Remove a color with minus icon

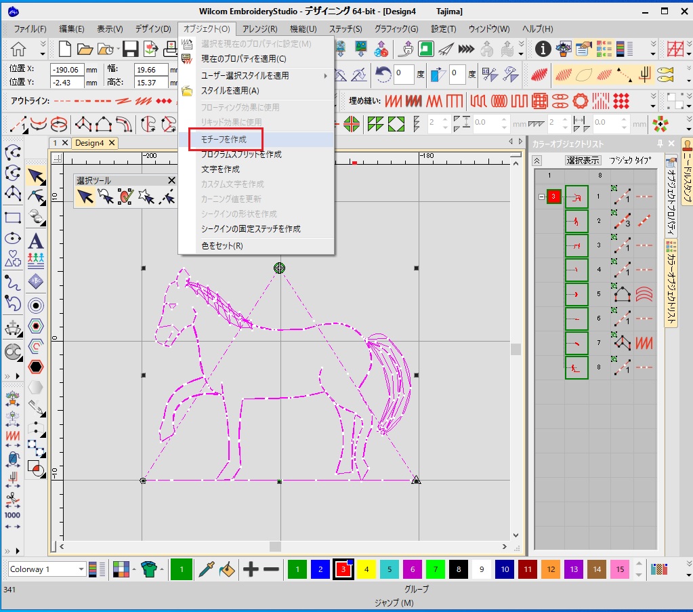[x=272, y=569]
